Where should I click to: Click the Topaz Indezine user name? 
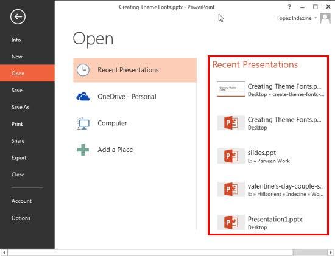pyautogui.click(x=294, y=18)
